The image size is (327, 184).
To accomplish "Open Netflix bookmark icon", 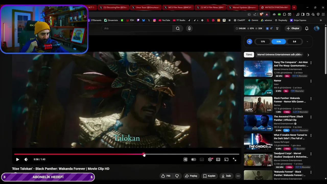I will 208,20.
